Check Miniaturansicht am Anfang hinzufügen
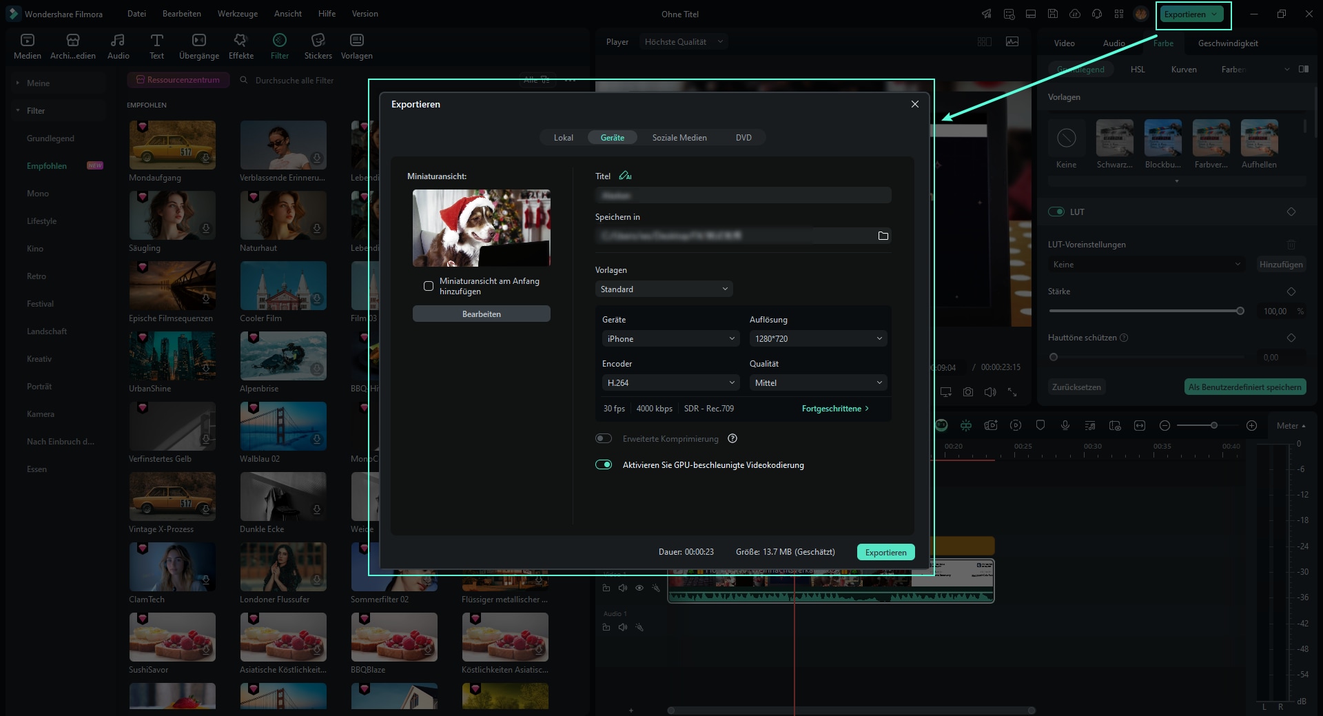This screenshot has width=1323, height=716. [x=429, y=286]
